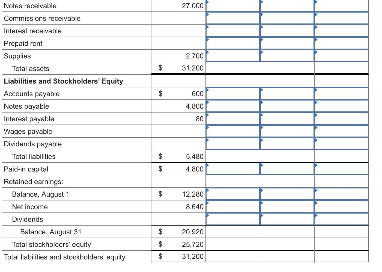Click the Paid-in capital label
Image resolution: width=382 pixels, height=272 pixels.
coord(26,169)
